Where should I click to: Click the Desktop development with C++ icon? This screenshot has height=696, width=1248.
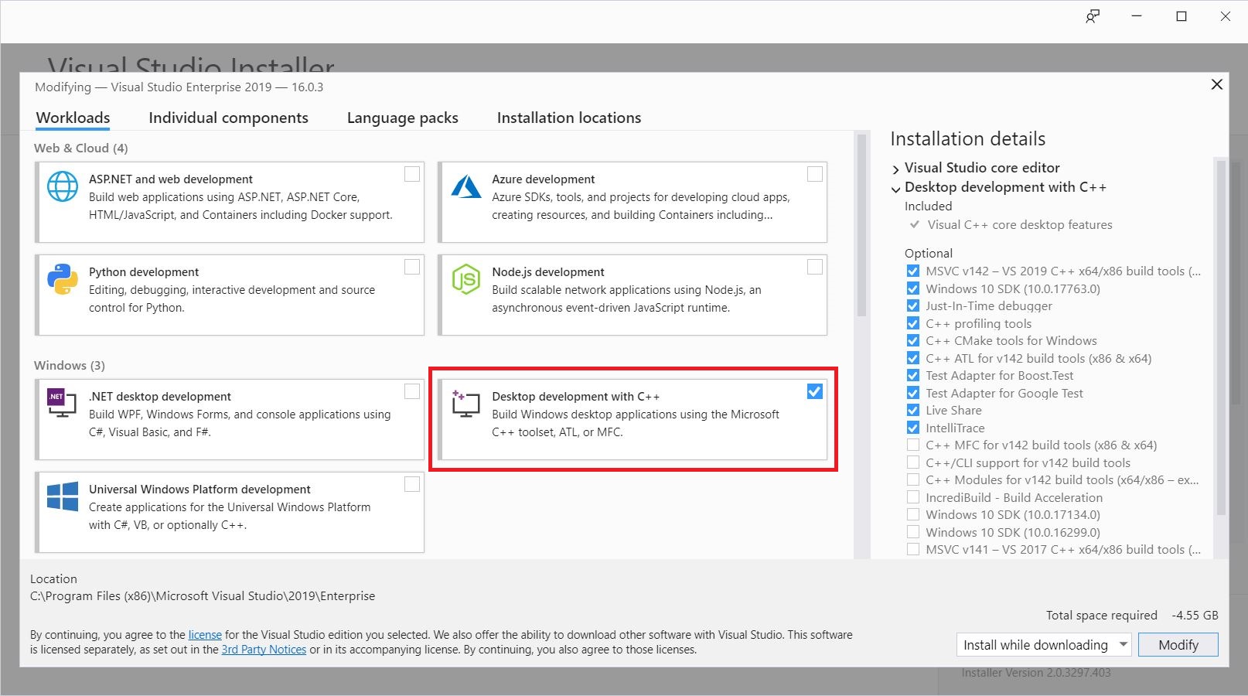tap(465, 403)
